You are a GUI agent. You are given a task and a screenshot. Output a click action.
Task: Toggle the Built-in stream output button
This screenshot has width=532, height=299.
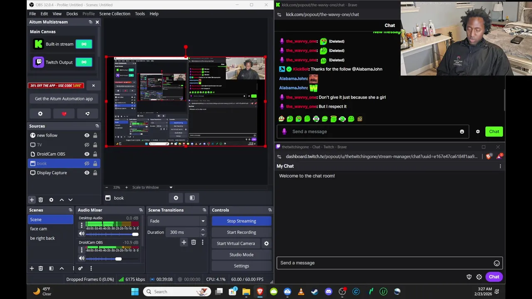(84, 44)
